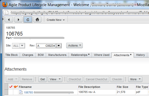Screen dimensions: 149x96
Task: Click the red checkmark column header icon
Action: point(11,87)
